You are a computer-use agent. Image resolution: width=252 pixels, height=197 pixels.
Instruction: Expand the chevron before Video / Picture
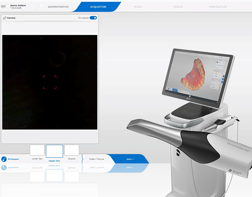click(x=83, y=159)
